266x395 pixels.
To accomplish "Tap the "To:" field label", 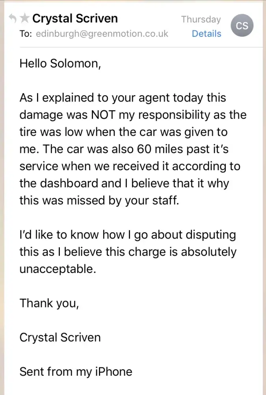I will coord(25,34).
